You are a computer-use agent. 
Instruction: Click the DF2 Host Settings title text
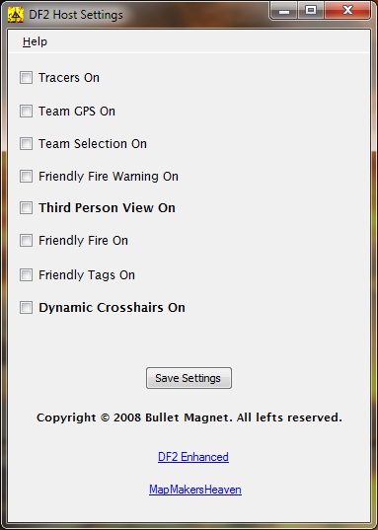(x=76, y=15)
